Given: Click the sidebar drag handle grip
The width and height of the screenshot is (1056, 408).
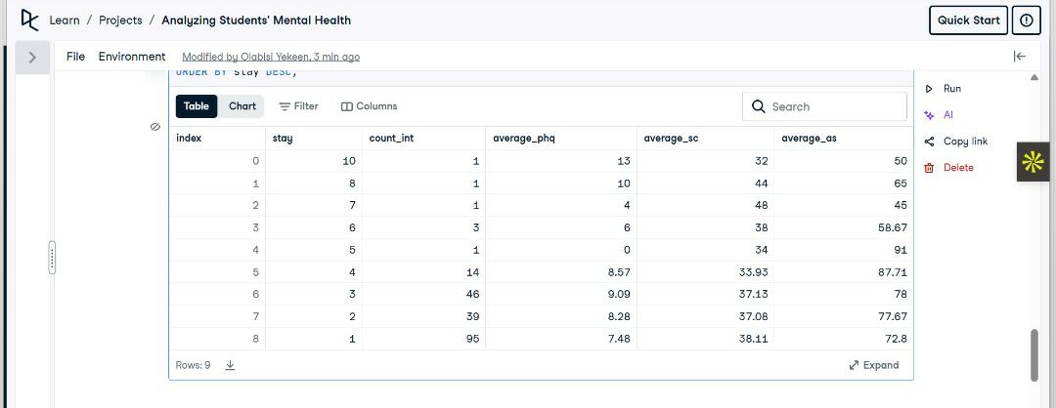Looking at the screenshot, I should [x=53, y=258].
